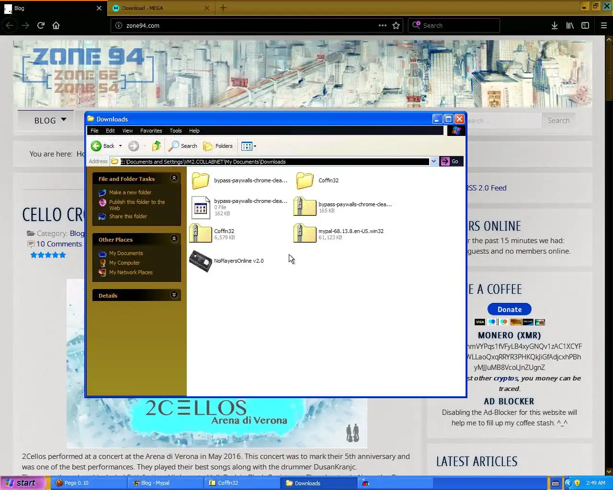Open the View menu in Downloads
This screenshot has width=613, height=490.
click(x=127, y=131)
